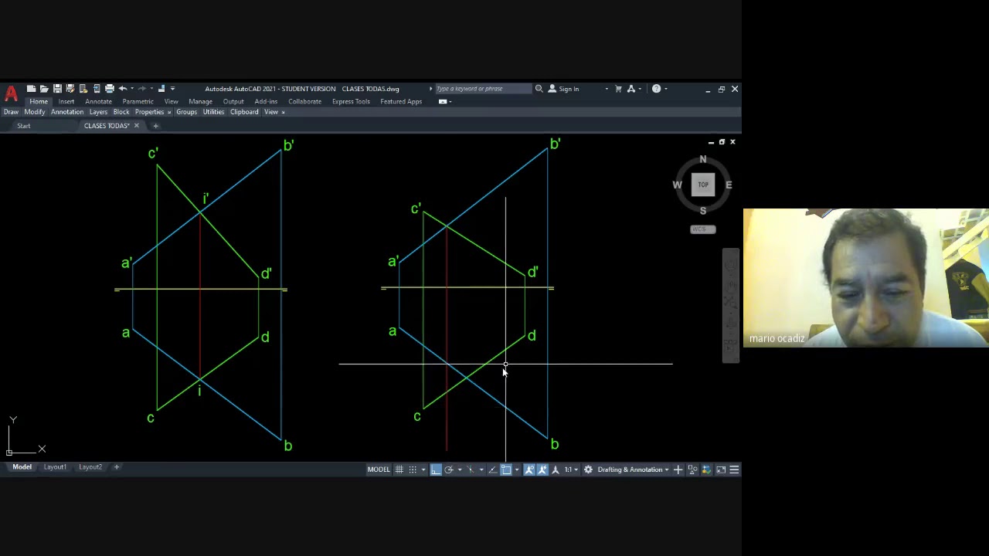Screen dimensions: 989x556
Task: Open the WCS coordinate system dropdown
Action: [x=702, y=229]
